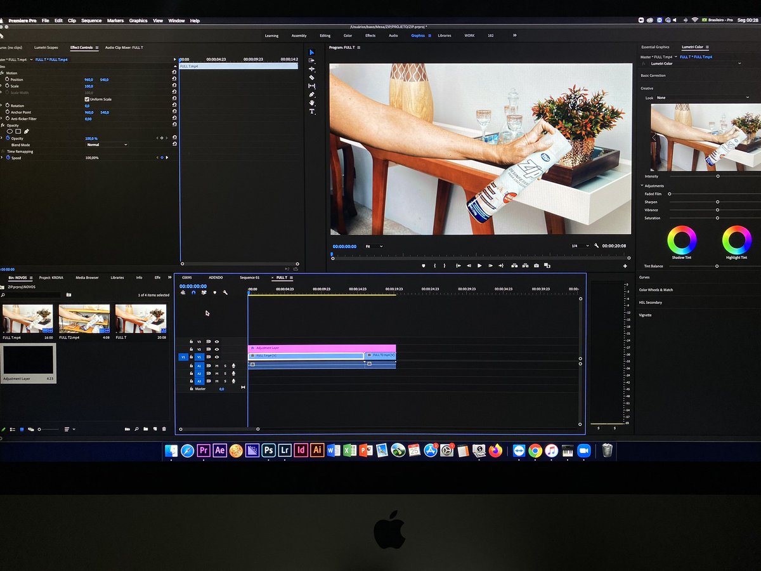Image resolution: width=761 pixels, height=571 pixels.
Task: Open Program monitor Fit zoom dropdown
Action: coord(374,246)
